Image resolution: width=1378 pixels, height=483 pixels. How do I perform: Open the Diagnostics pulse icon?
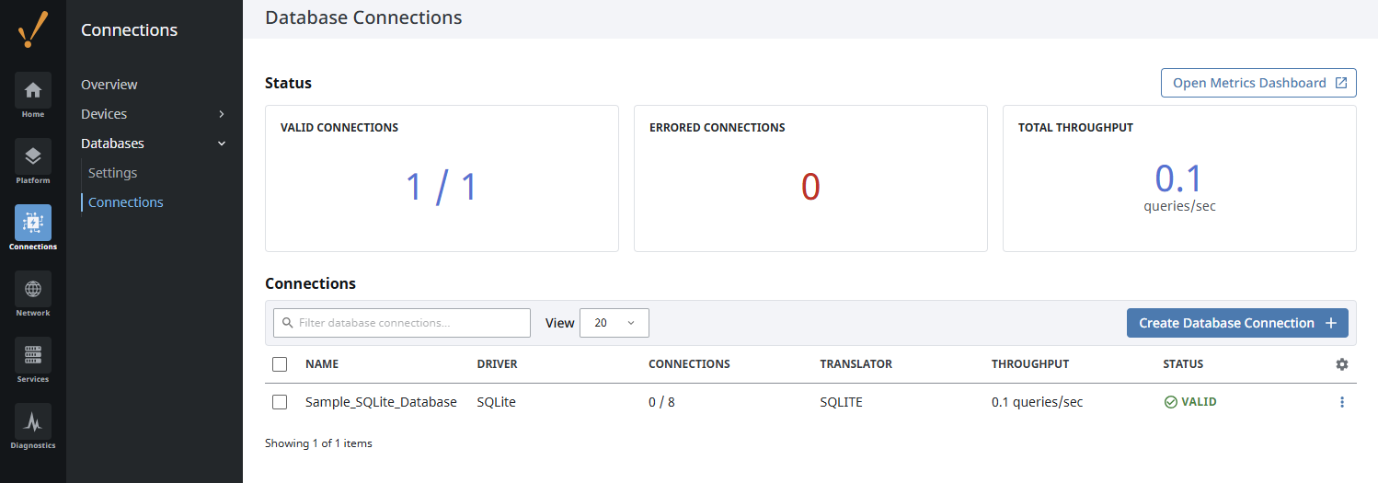(33, 421)
